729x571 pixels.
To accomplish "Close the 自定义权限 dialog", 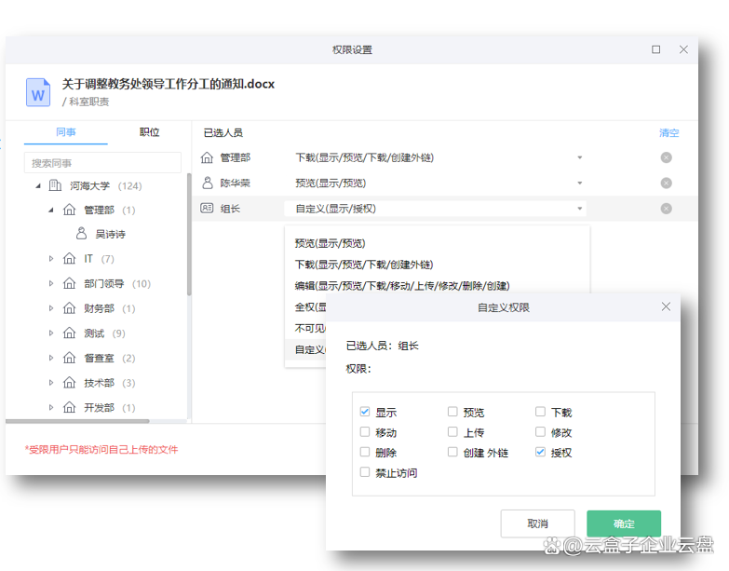I will tap(666, 306).
